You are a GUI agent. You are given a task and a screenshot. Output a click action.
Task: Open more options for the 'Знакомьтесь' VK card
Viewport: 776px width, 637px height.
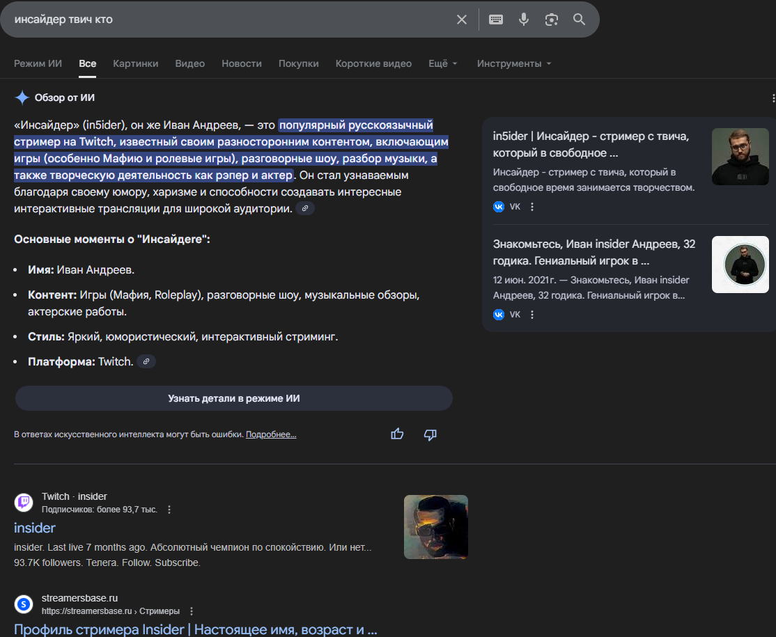click(532, 315)
